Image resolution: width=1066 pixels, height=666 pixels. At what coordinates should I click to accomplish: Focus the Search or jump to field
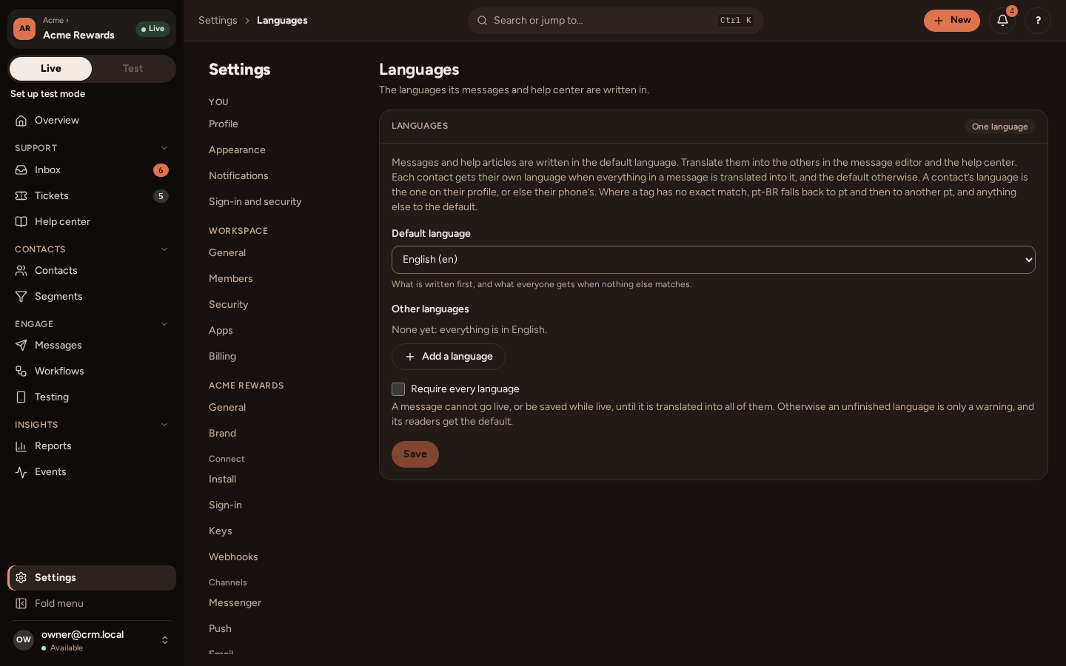pyautogui.click(x=616, y=21)
